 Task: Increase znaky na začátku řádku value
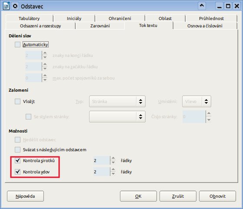pos(45,64)
